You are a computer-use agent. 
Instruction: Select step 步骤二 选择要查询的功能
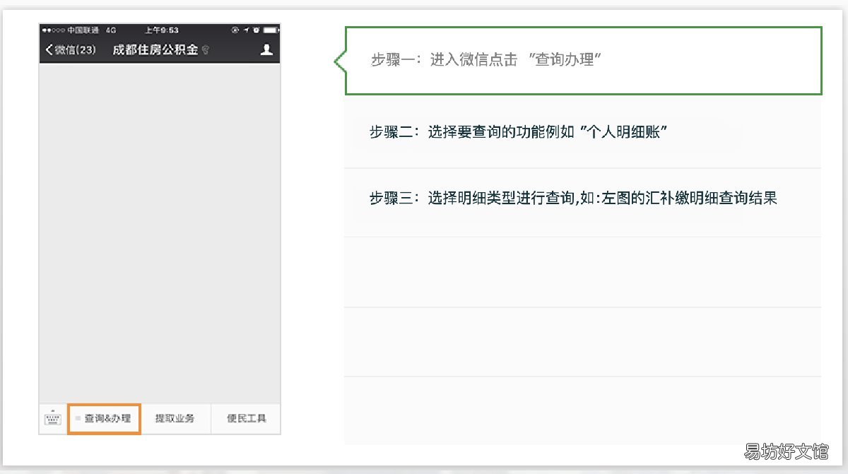[583, 133]
